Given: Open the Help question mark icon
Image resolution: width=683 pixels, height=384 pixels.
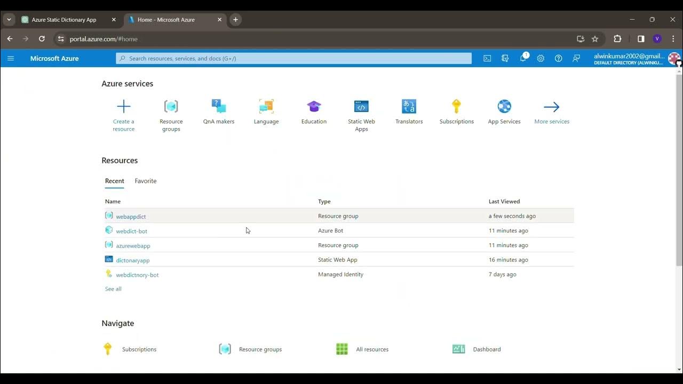Looking at the screenshot, I should coord(558,58).
